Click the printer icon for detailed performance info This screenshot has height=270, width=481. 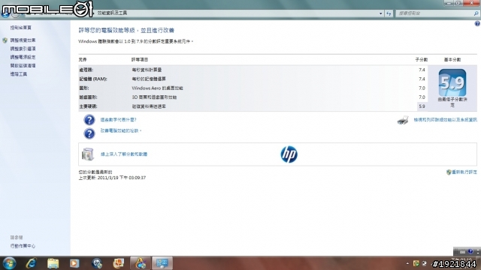pyautogui.click(x=403, y=120)
